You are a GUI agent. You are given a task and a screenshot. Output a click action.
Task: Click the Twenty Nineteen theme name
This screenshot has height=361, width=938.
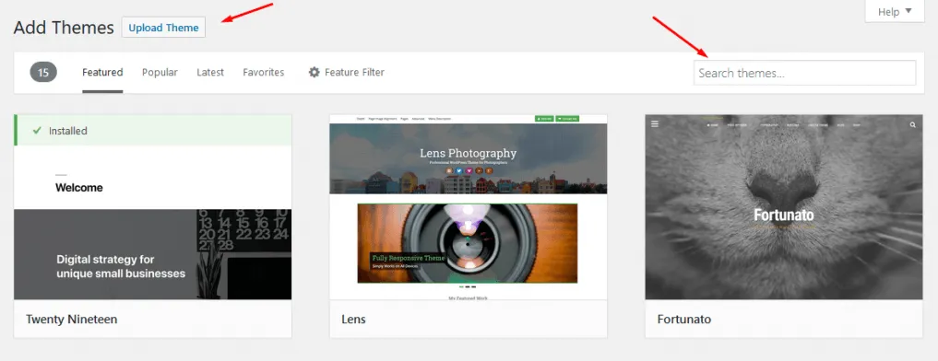point(72,320)
